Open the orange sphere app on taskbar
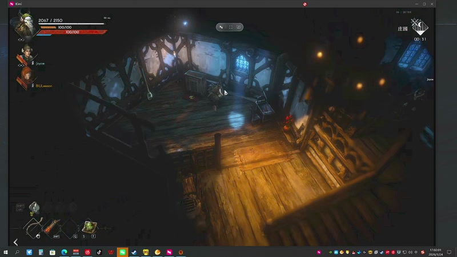 tap(158, 252)
